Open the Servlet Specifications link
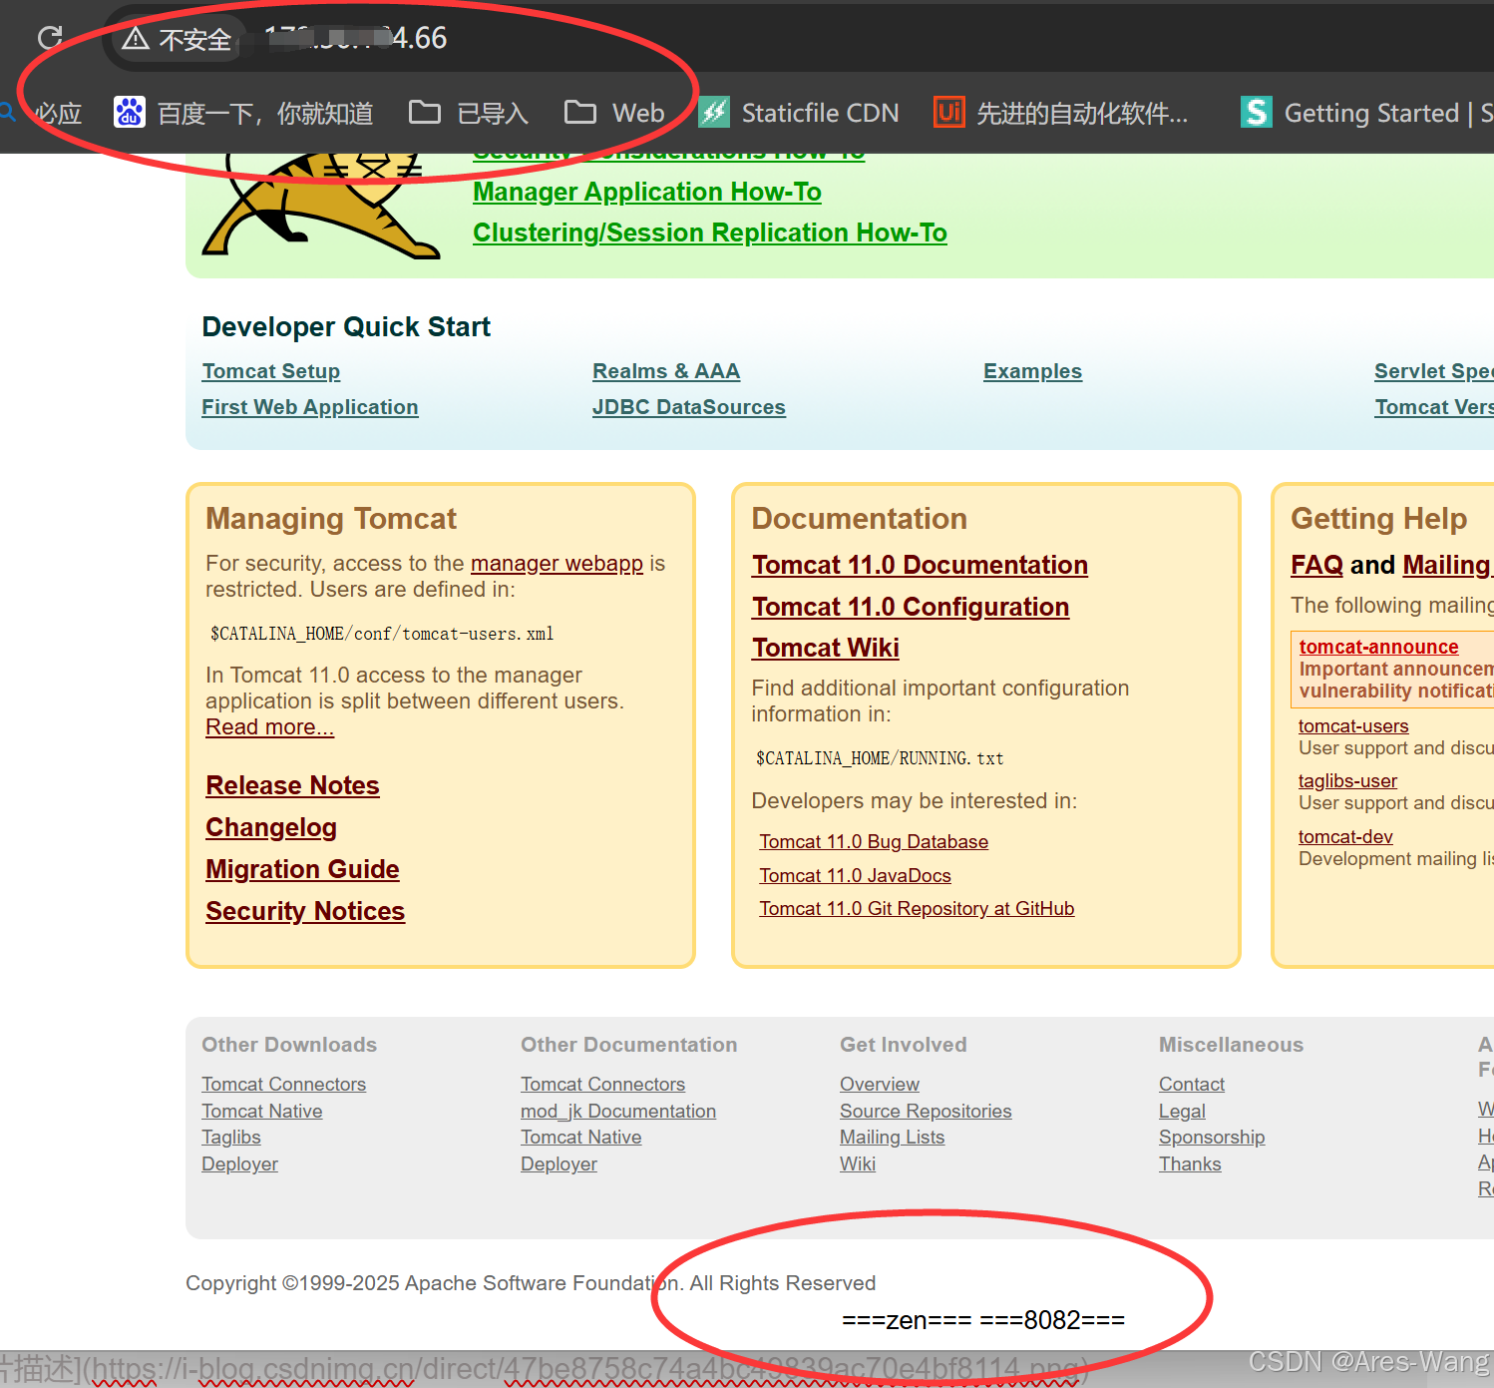This screenshot has height=1388, width=1494. tap(1434, 371)
